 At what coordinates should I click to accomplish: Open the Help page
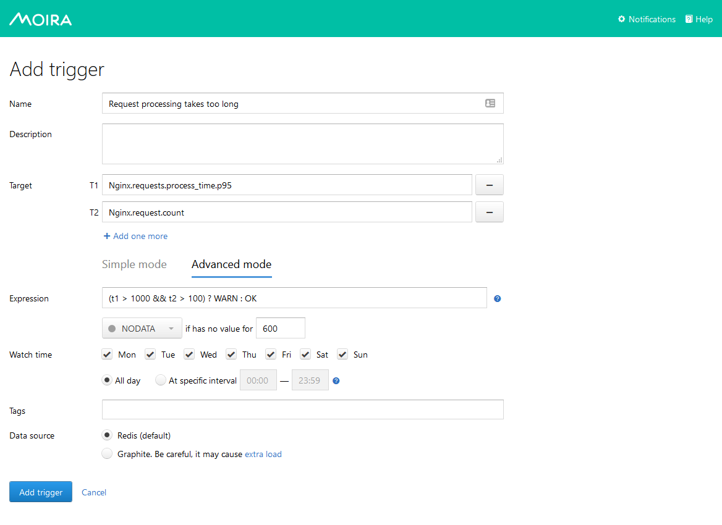coord(699,19)
